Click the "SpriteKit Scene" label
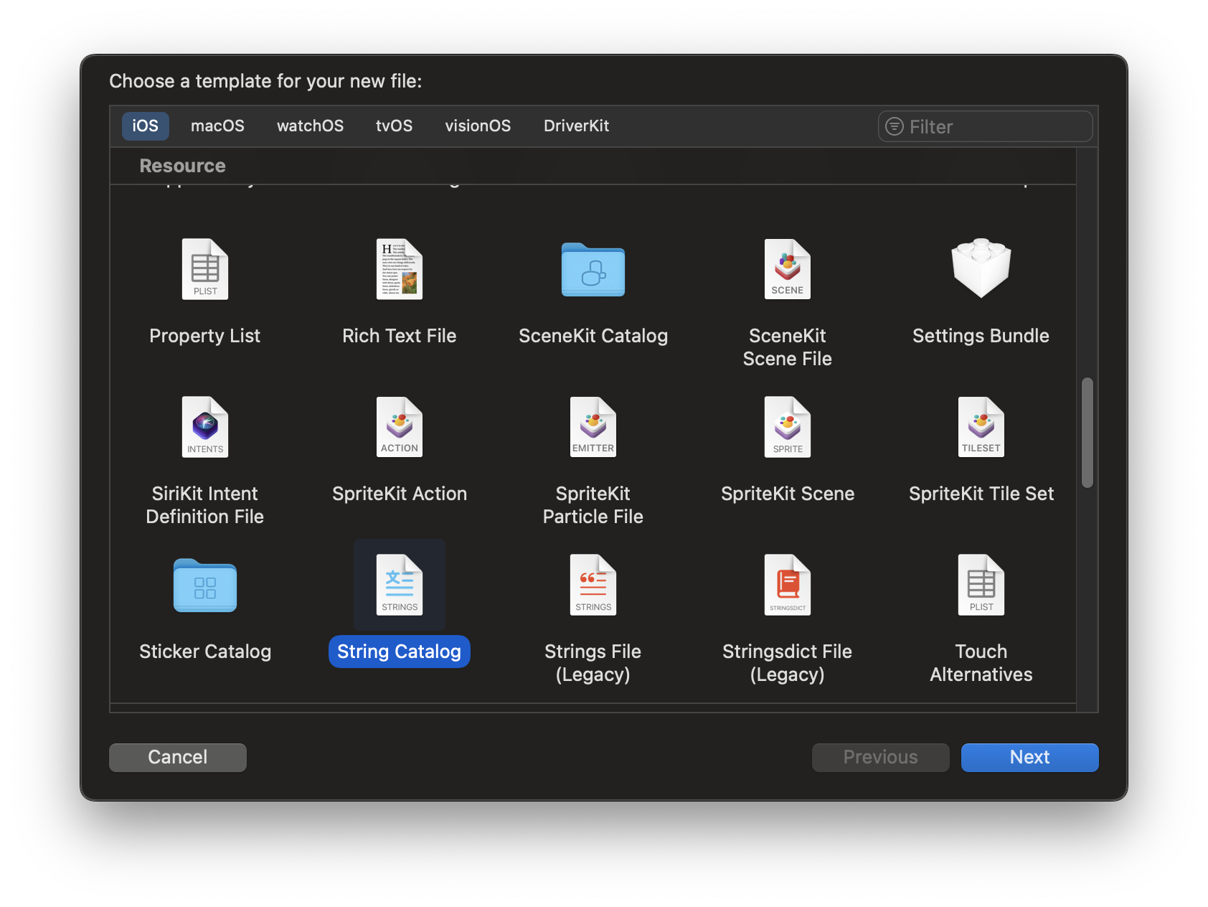 [788, 494]
